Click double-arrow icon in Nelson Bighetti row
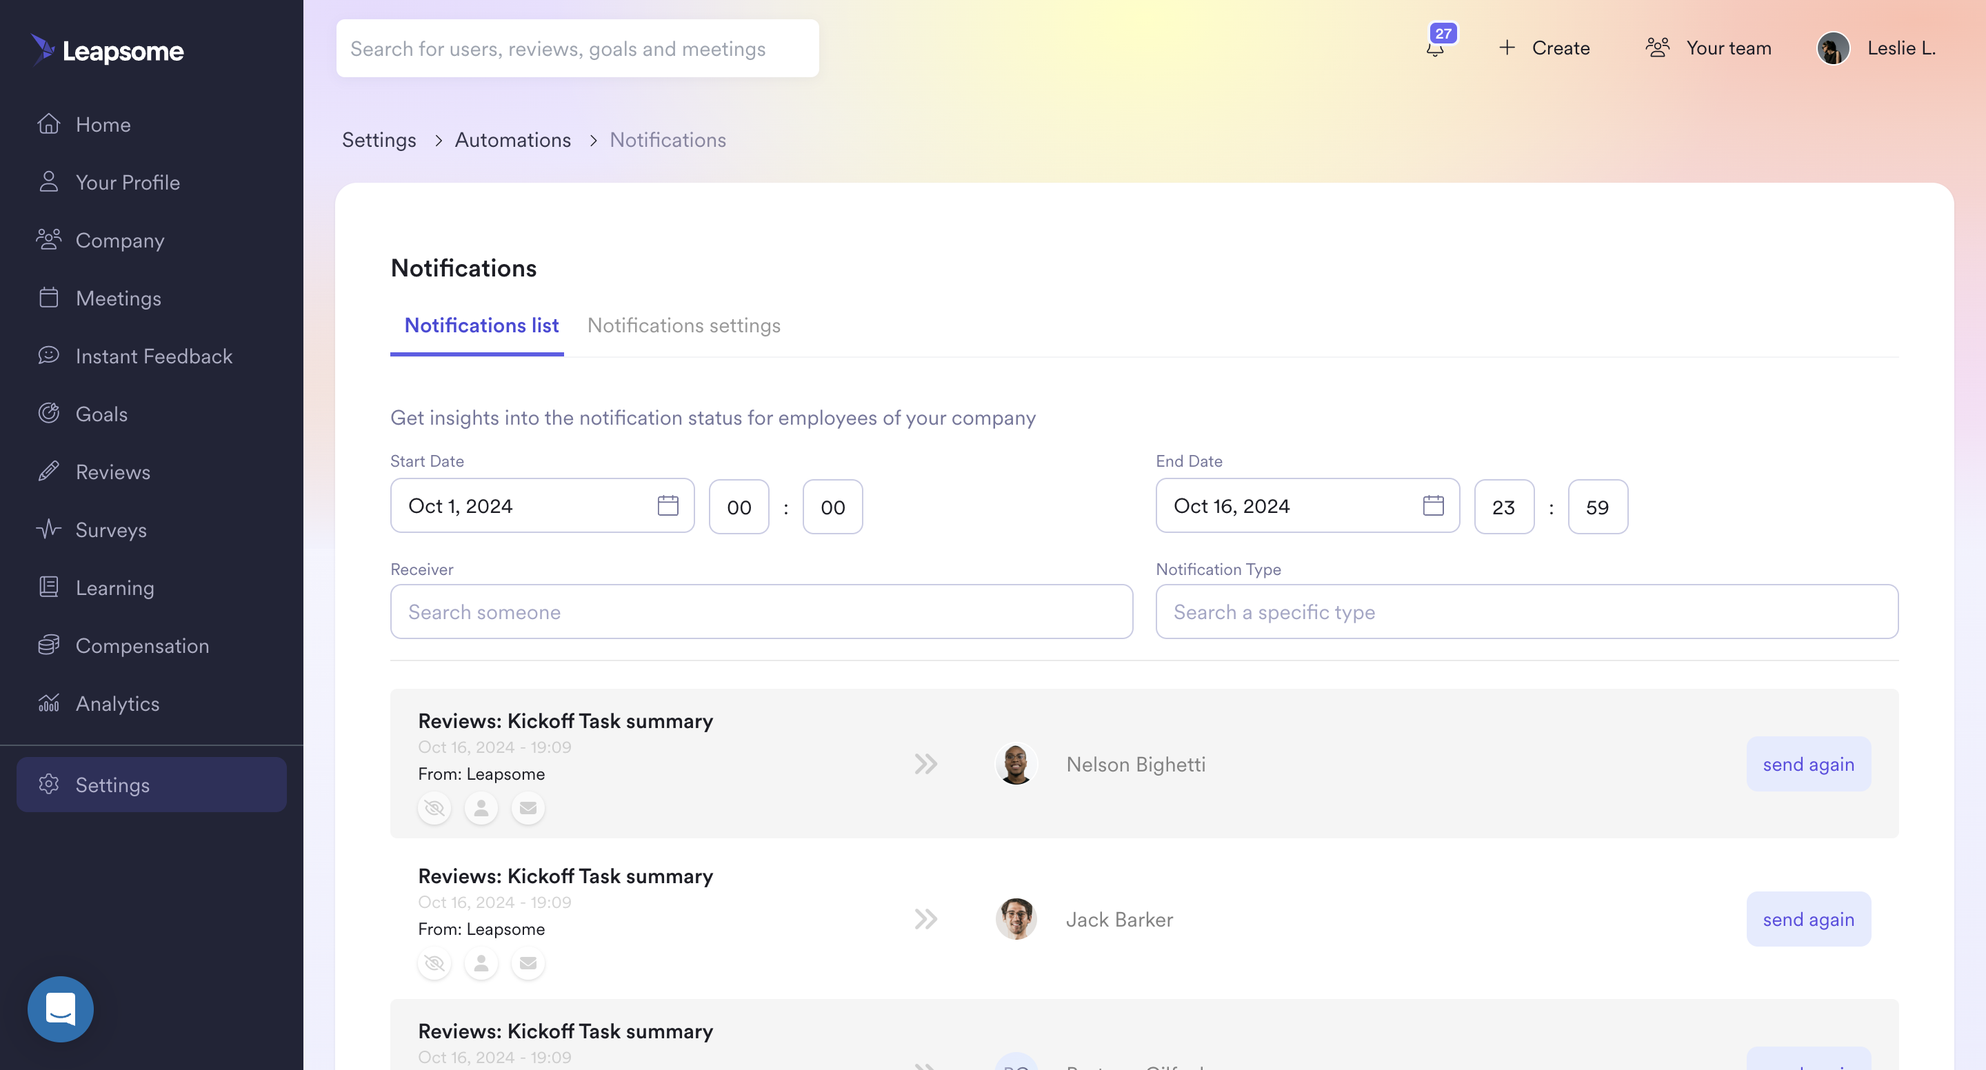The width and height of the screenshot is (1986, 1070). (x=926, y=764)
